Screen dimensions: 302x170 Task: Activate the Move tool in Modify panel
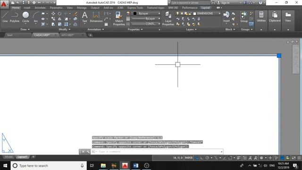(53, 14)
